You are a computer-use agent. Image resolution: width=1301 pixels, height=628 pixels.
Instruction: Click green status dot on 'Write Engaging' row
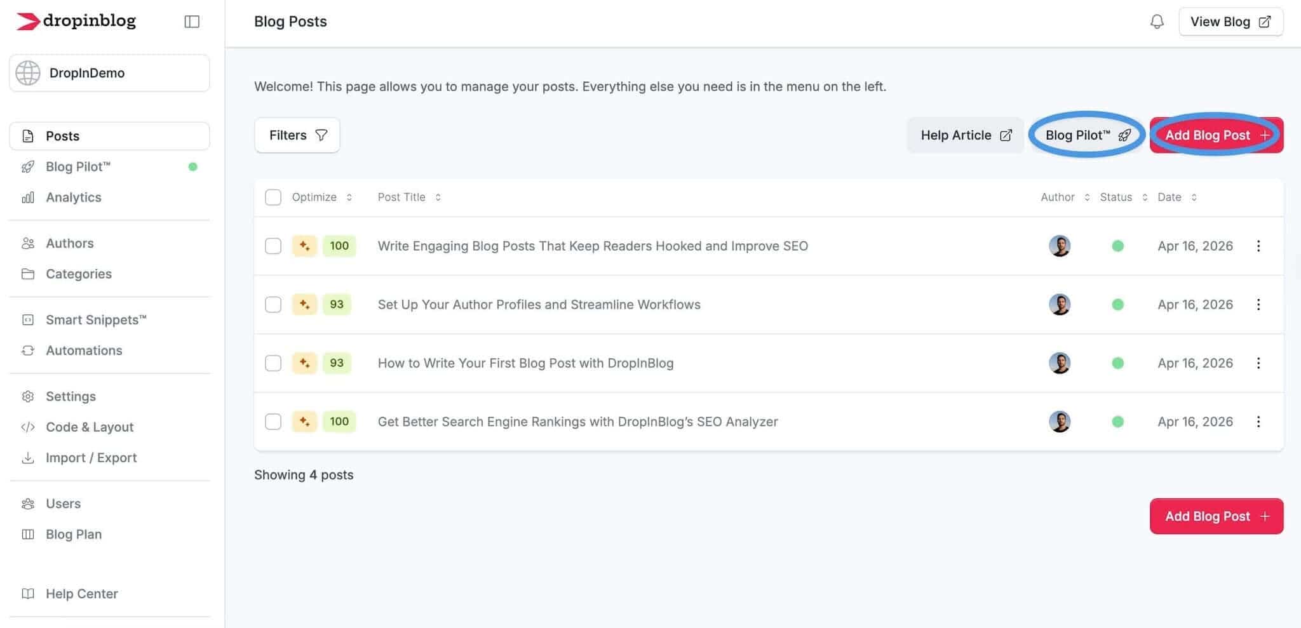[x=1118, y=246]
